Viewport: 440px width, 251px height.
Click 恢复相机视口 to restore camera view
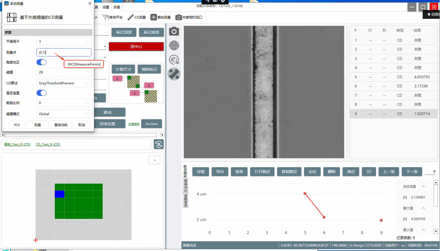point(189,17)
